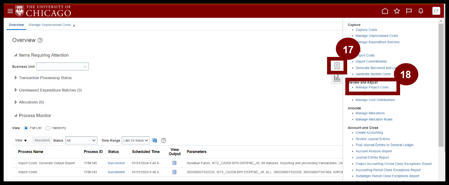Click the Overview help question icon
Screen dimensions: 449x185
click(40, 40)
